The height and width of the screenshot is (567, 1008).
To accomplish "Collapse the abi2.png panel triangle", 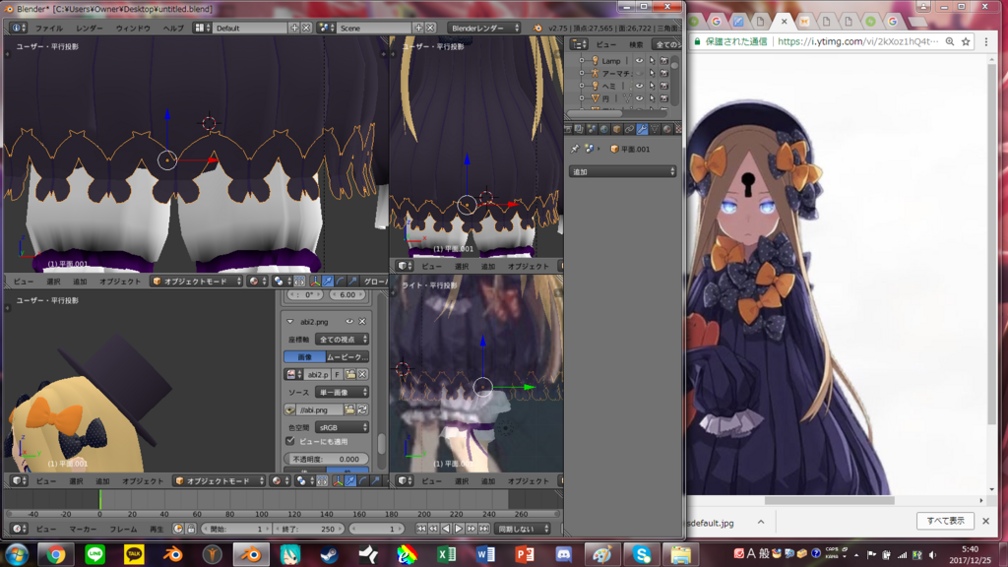I will pyautogui.click(x=290, y=322).
